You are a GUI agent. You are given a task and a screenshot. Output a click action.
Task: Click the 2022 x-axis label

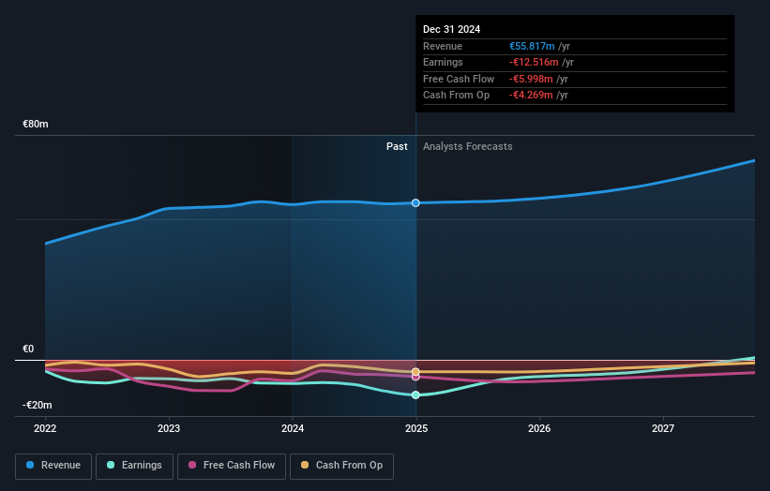point(45,428)
